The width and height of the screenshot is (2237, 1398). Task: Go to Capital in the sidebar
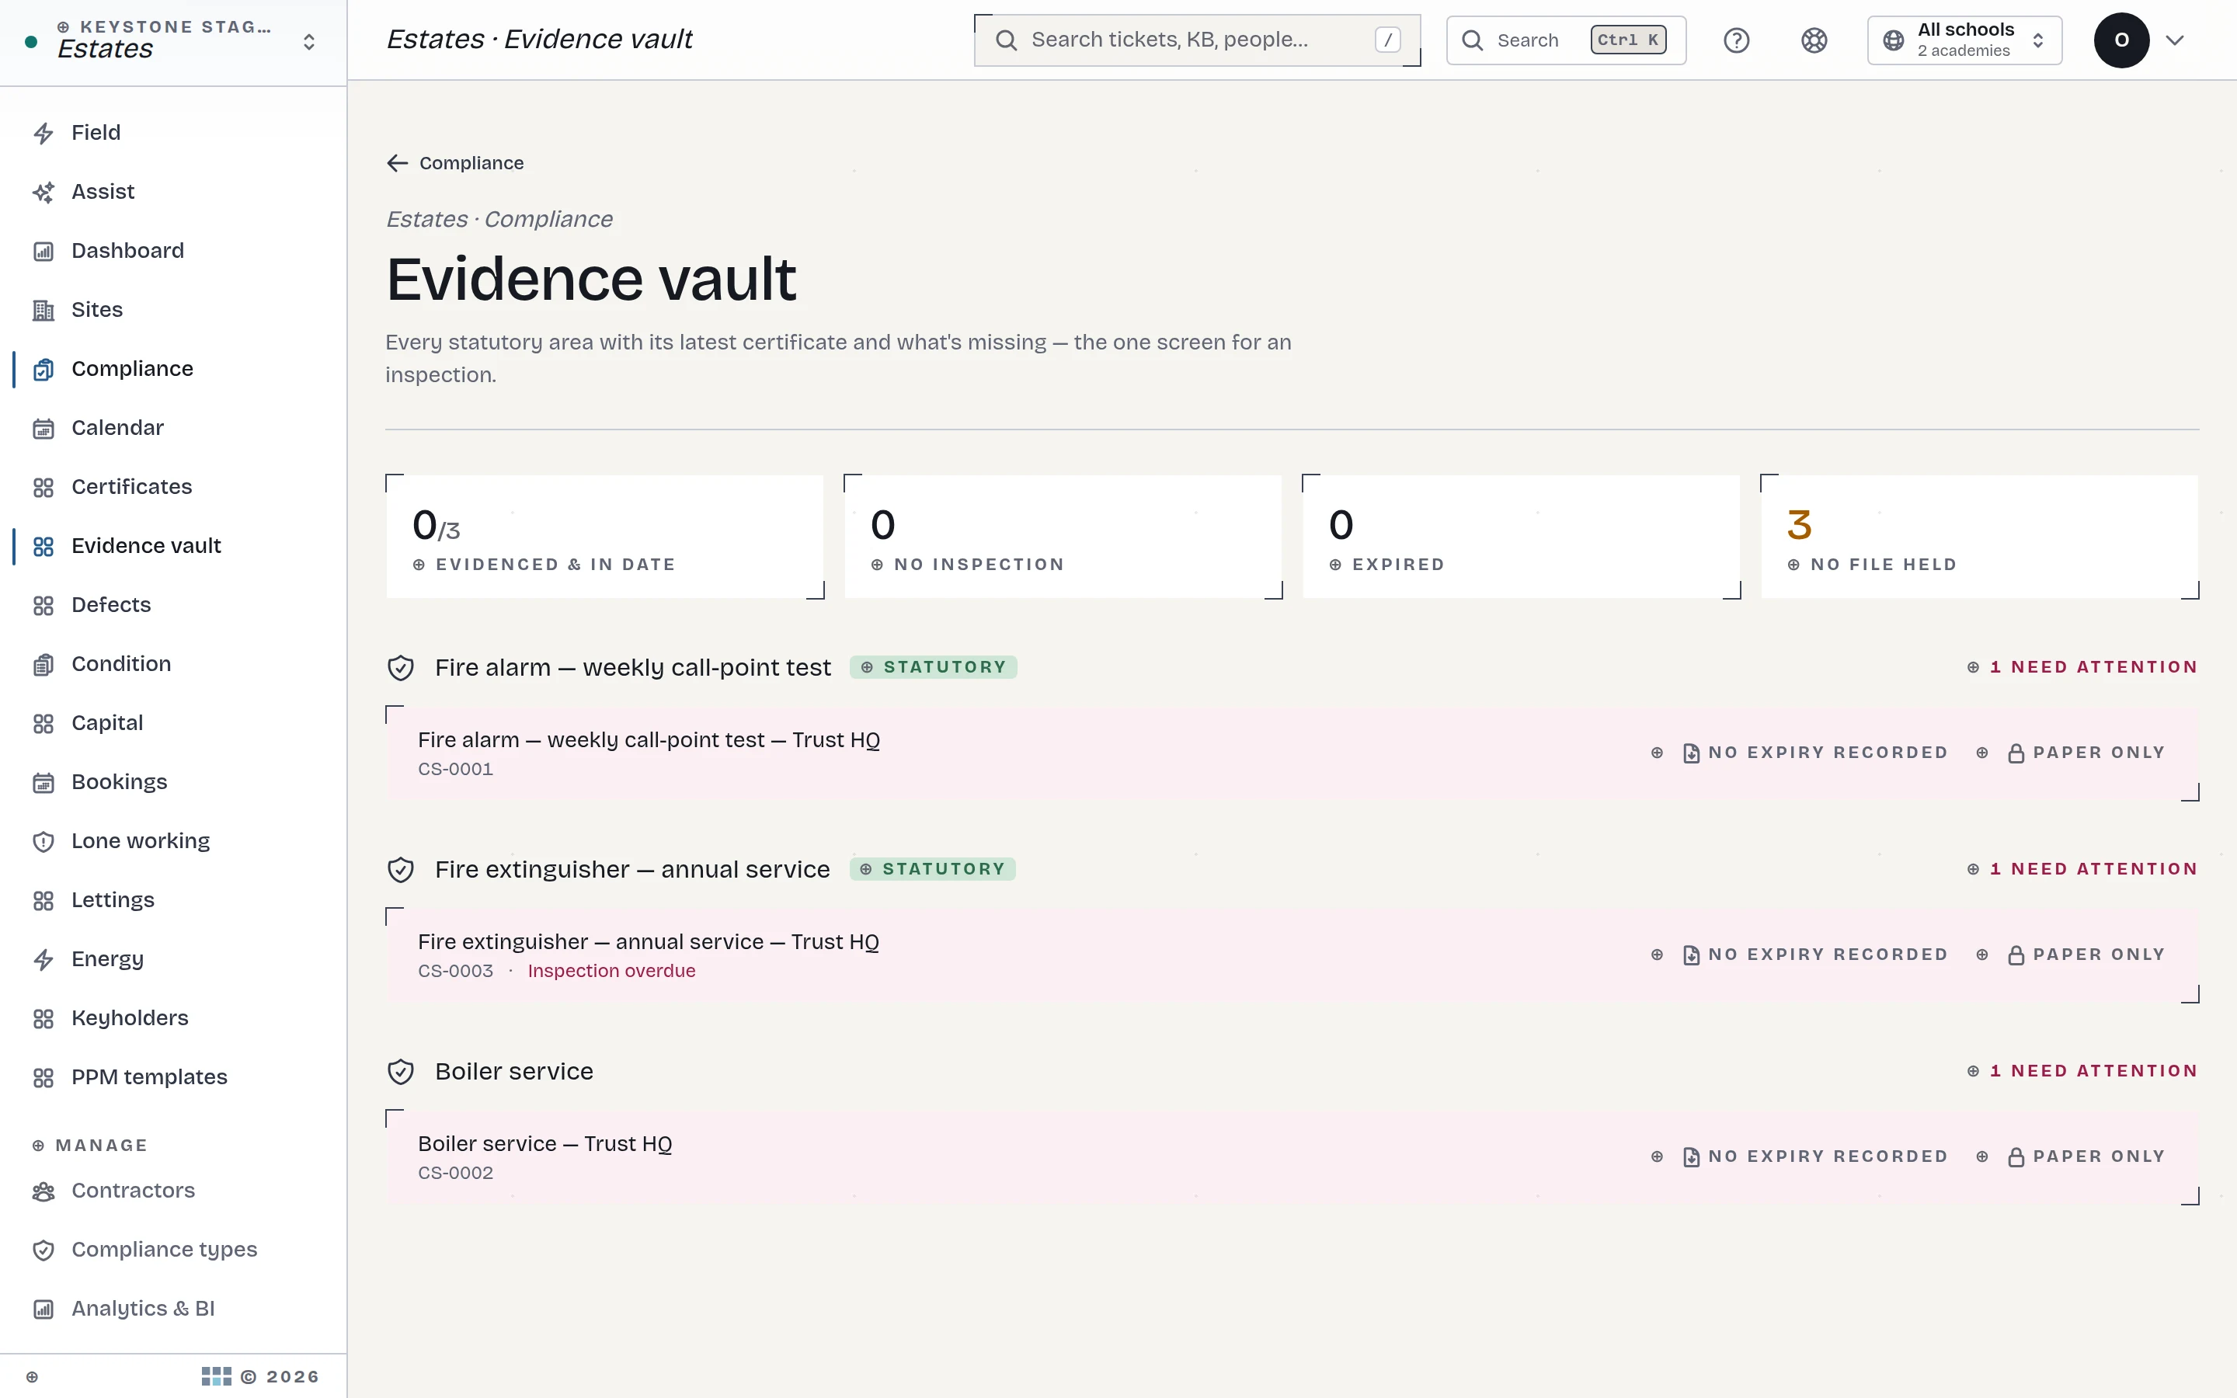click(x=173, y=723)
